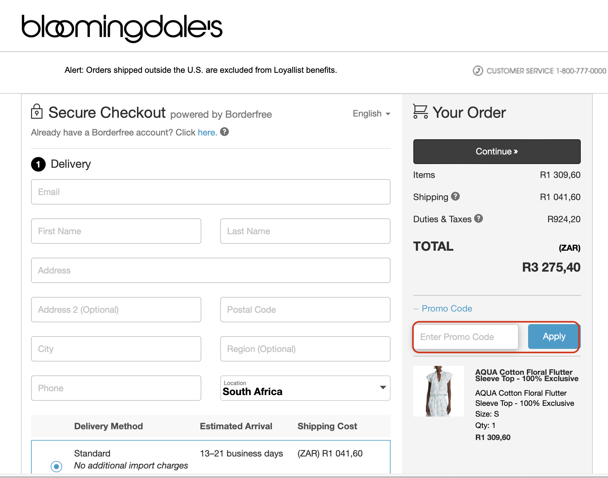
Task: Open the Shipping help tooltip icon
Action: click(455, 196)
